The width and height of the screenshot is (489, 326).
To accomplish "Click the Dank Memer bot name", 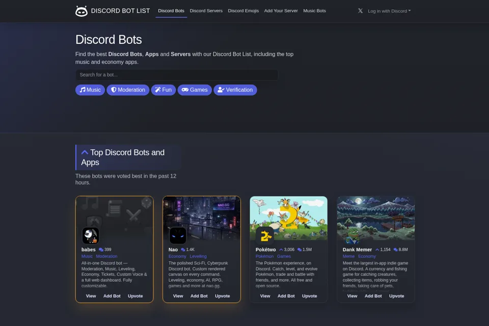I will 357,250.
